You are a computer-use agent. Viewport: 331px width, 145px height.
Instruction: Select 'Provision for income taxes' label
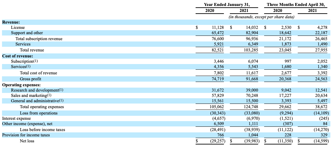point(26,135)
